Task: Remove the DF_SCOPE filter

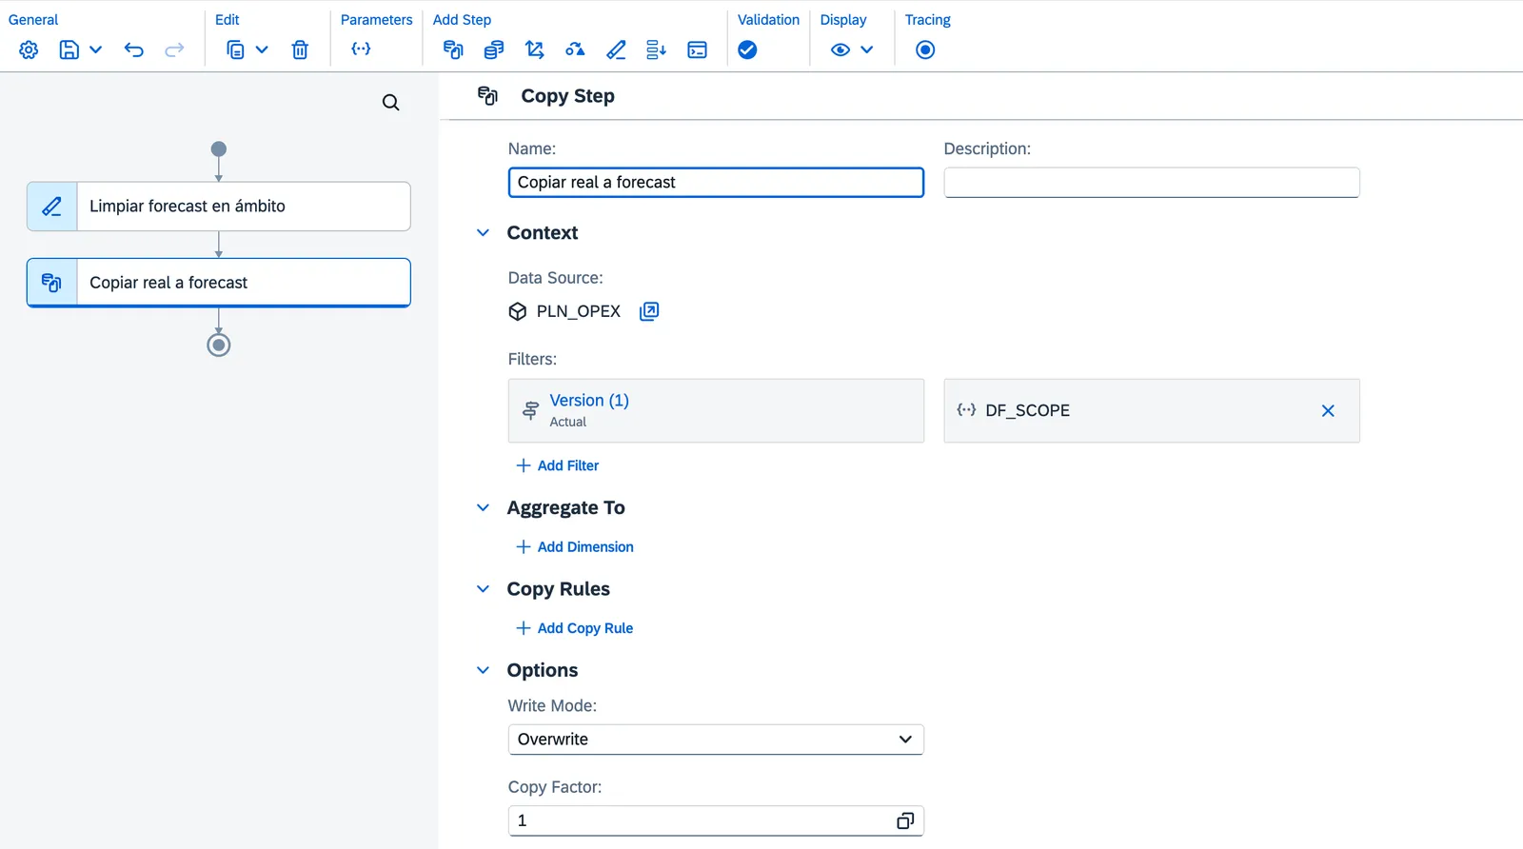Action: [1328, 411]
